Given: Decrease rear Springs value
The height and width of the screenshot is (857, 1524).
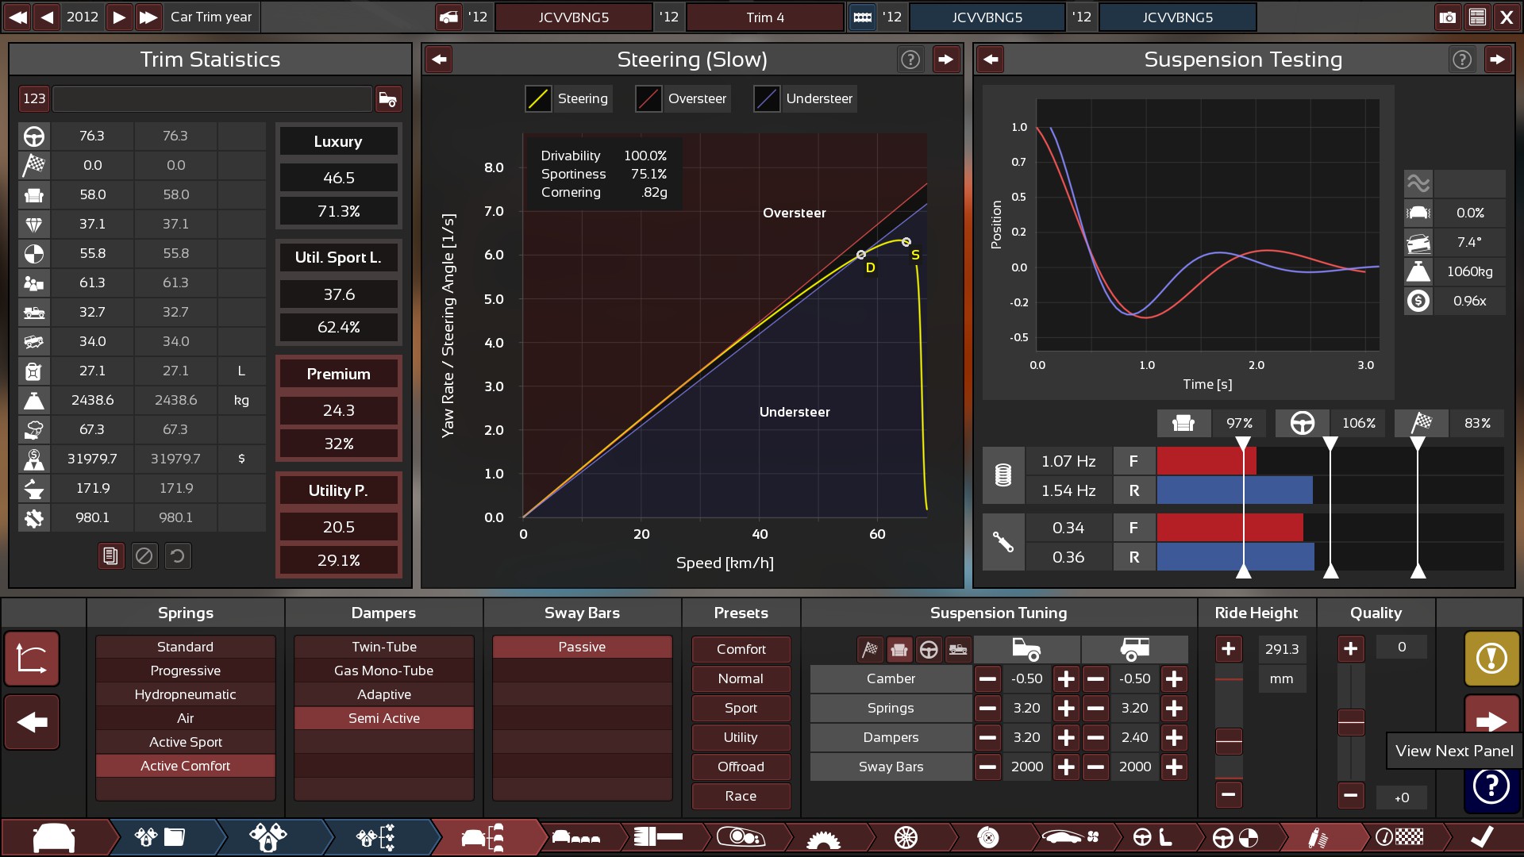Looking at the screenshot, I should 1095,709.
